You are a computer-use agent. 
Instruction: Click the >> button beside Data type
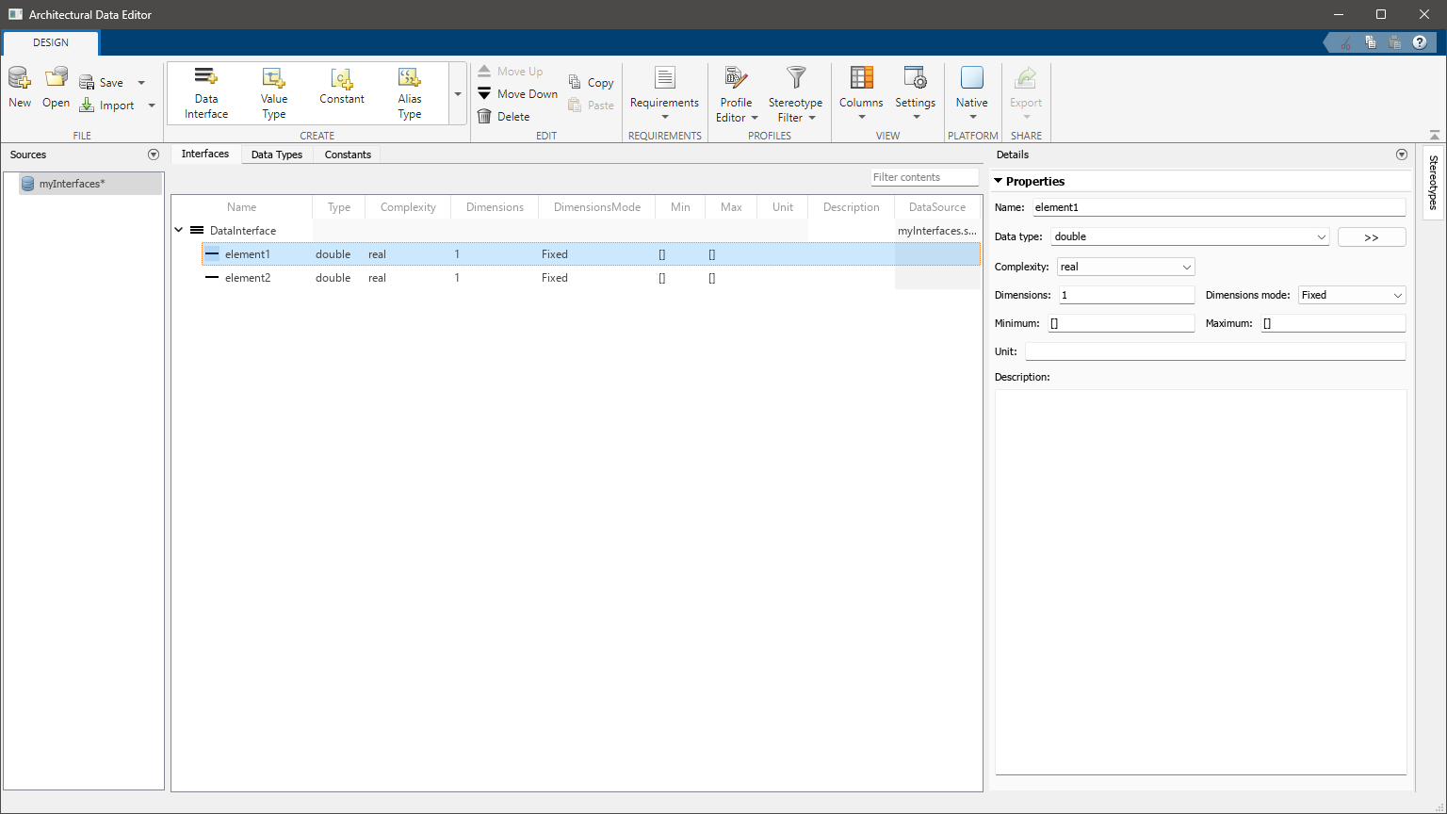pyautogui.click(x=1371, y=237)
